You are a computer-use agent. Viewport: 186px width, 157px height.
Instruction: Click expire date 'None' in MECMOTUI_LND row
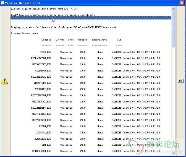[100, 89]
